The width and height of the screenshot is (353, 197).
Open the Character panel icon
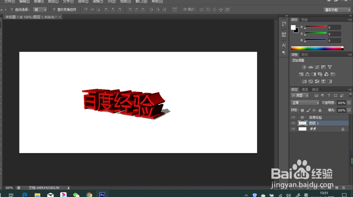(x=284, y=45)
